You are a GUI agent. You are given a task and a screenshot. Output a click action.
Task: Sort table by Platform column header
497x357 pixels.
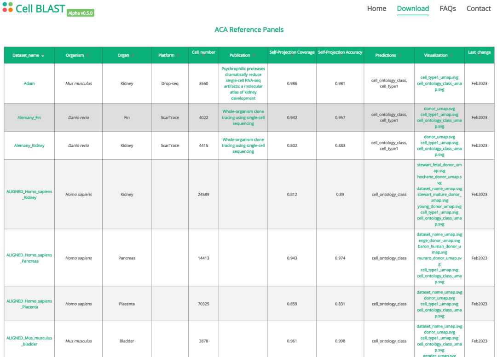point(169,55)
